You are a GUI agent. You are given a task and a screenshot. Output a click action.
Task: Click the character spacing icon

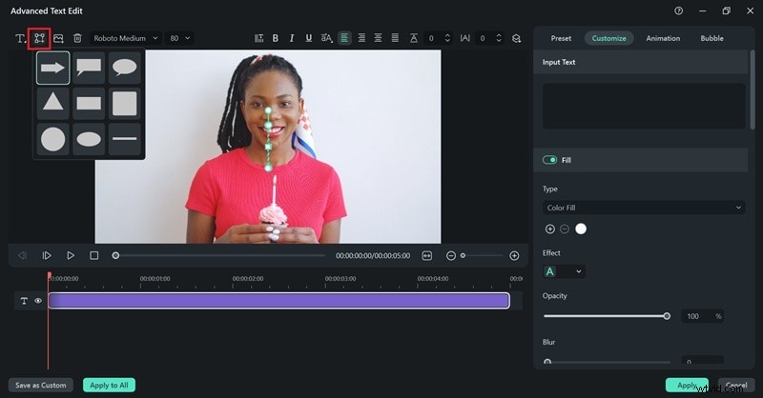click(x=465, y=38)
